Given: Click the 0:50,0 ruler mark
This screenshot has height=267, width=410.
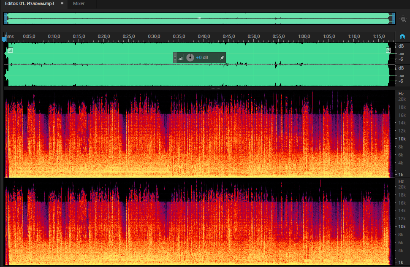Looking at the screenshot, I should tap(254, 36).
